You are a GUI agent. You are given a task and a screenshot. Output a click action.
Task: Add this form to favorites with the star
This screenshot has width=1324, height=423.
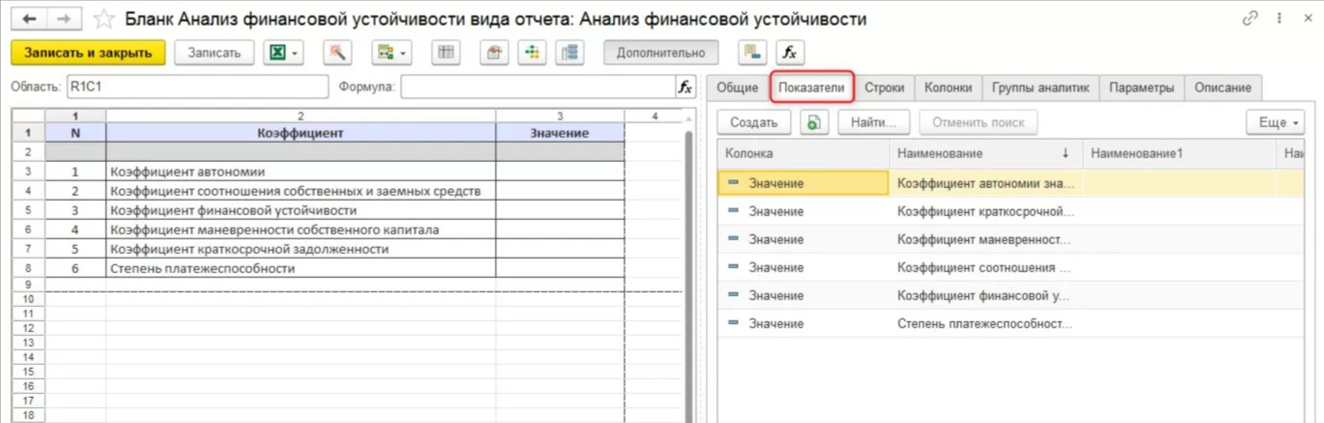coord(104,19)
